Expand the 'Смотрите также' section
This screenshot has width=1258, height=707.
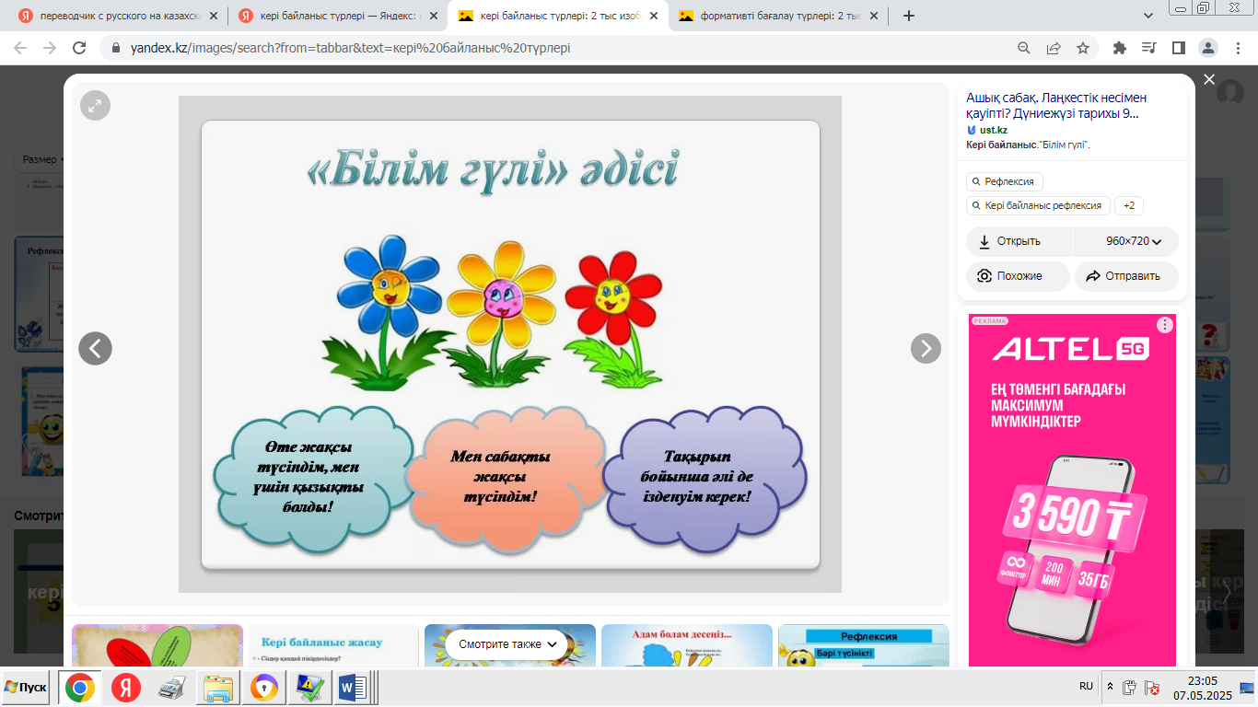click(508, 644)
